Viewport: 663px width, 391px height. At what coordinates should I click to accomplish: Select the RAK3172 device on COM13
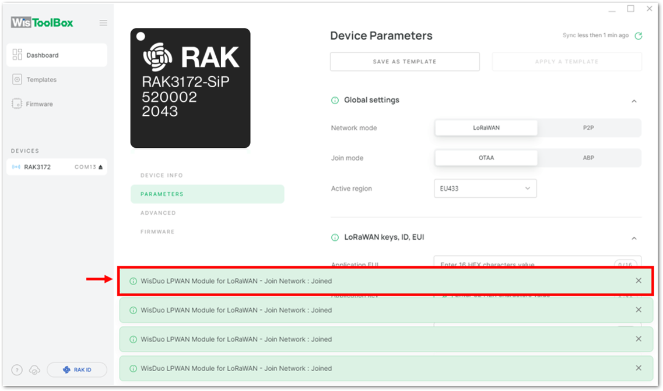coord(57,167)
